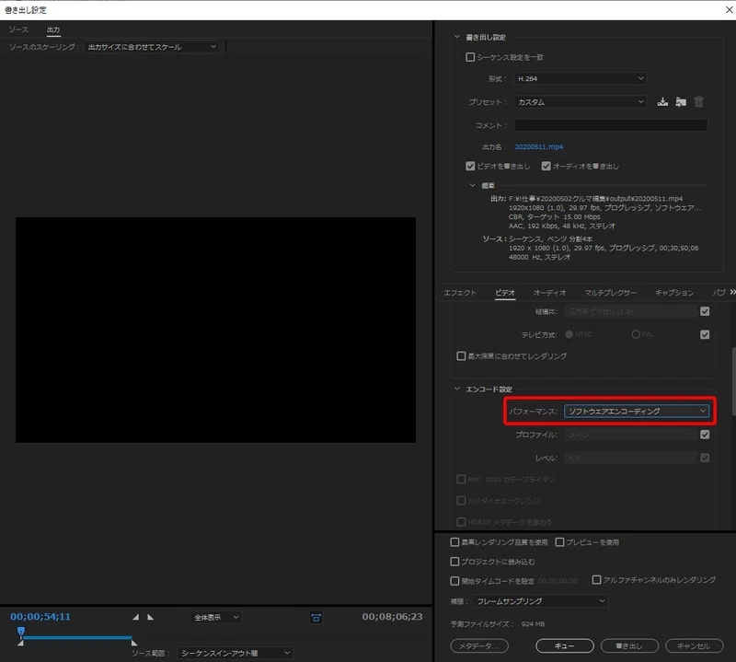Click the キュー button
Image resolution: width=736 pixels, height=662 pixels.
565,646
